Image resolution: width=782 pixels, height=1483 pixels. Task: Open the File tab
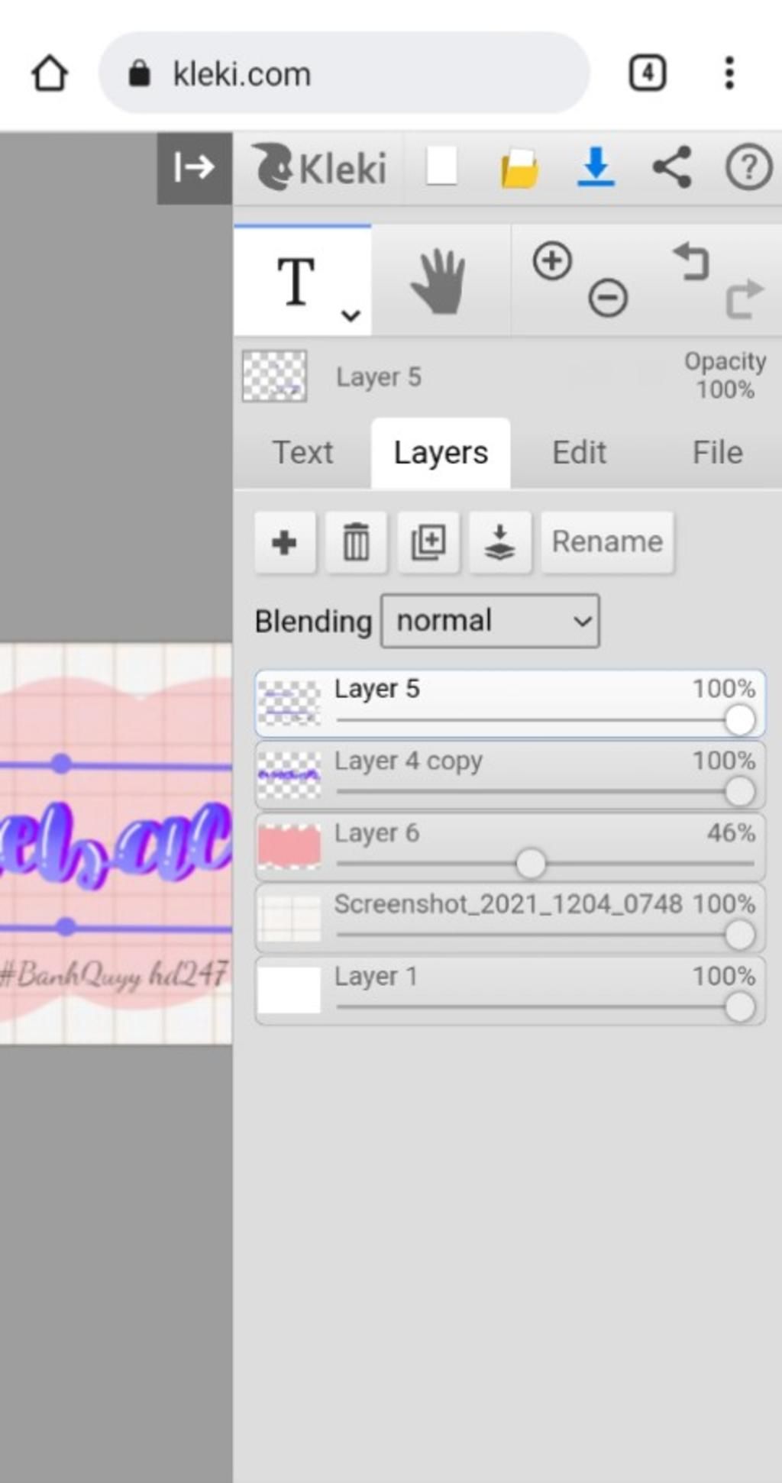click(717, 453)
